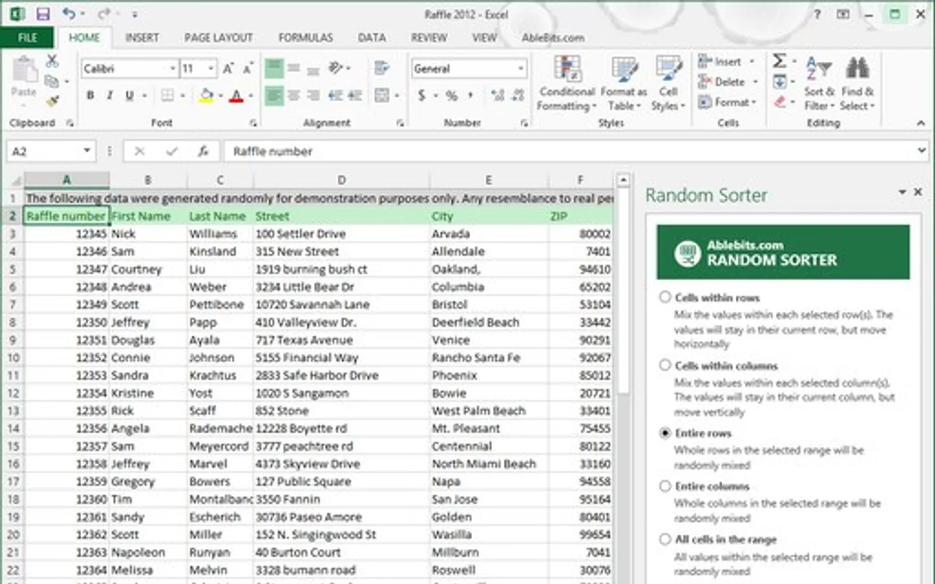
Task: Apply Bold formatting
Action: pyautogui.click(x=90, y=95)
